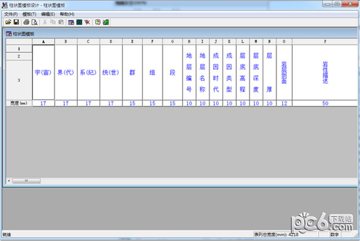Open Print Preview from the toolbar

35,22
